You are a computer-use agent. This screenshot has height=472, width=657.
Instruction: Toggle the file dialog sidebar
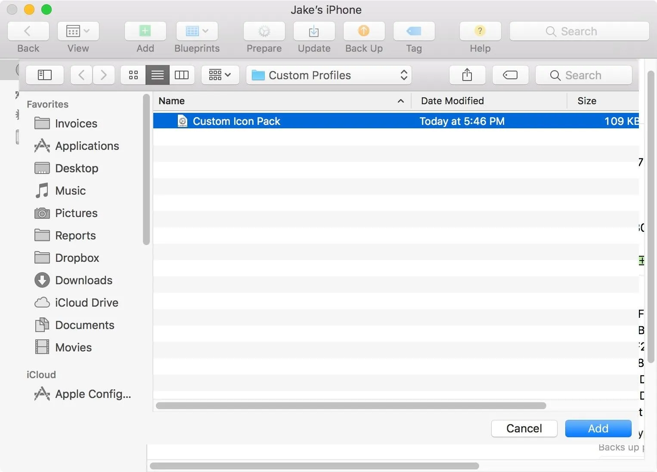pyautogui.click(x=45, y=75)
